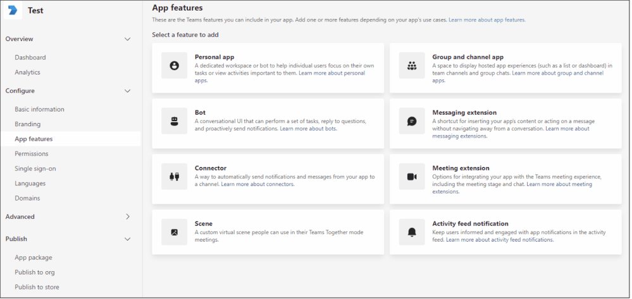
Task: Select Publish to store in sidebar
Action: point(37,287)
